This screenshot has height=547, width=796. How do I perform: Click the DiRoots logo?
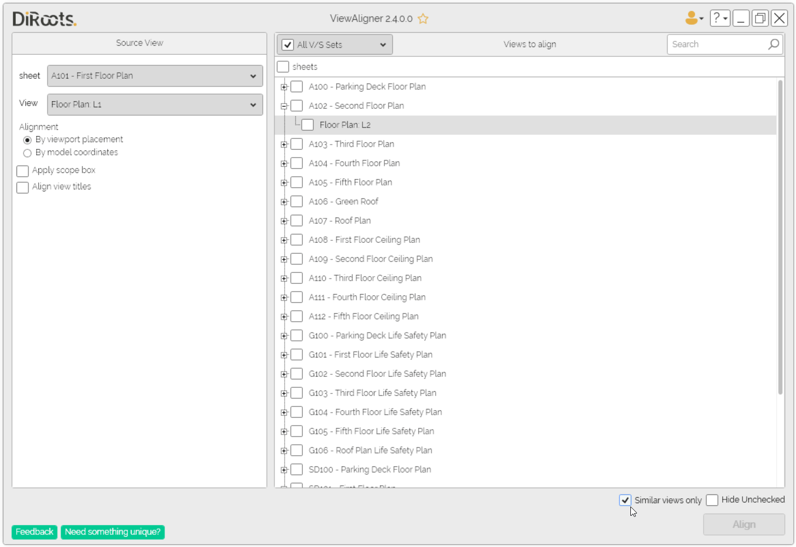44,19
